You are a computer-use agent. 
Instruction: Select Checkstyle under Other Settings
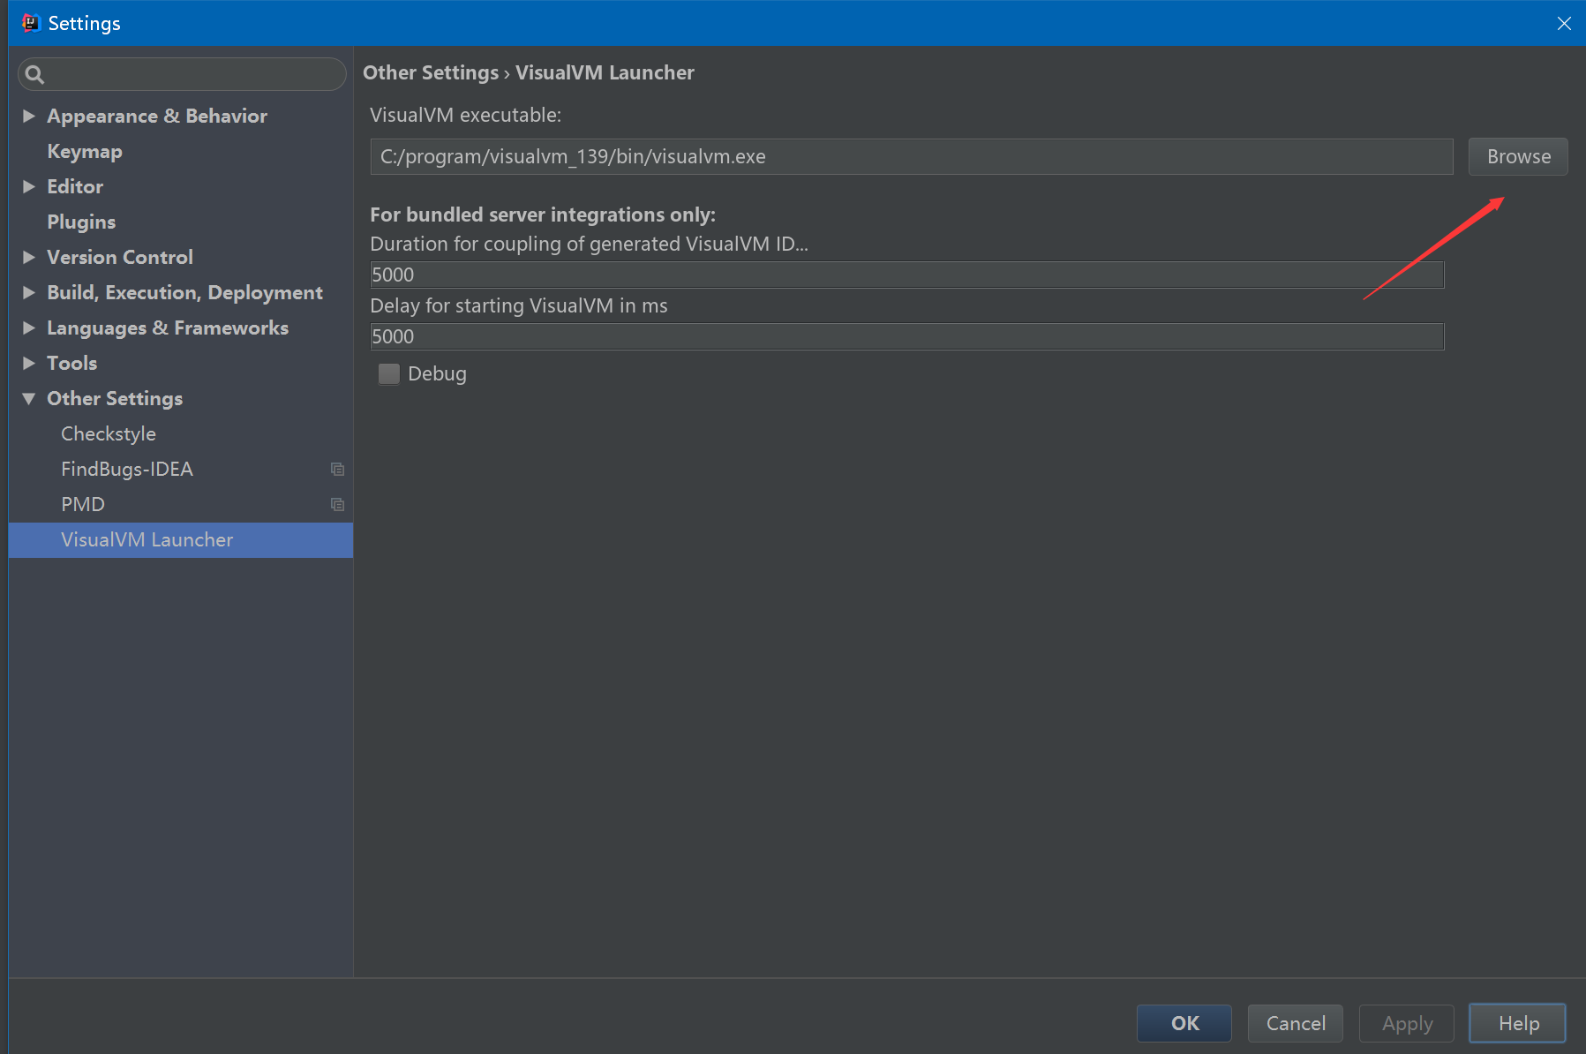[109, 433]
